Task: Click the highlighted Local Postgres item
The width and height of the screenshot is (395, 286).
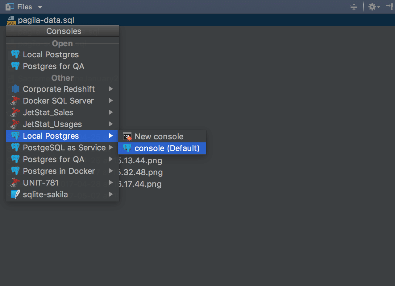Action: [51, 136]
